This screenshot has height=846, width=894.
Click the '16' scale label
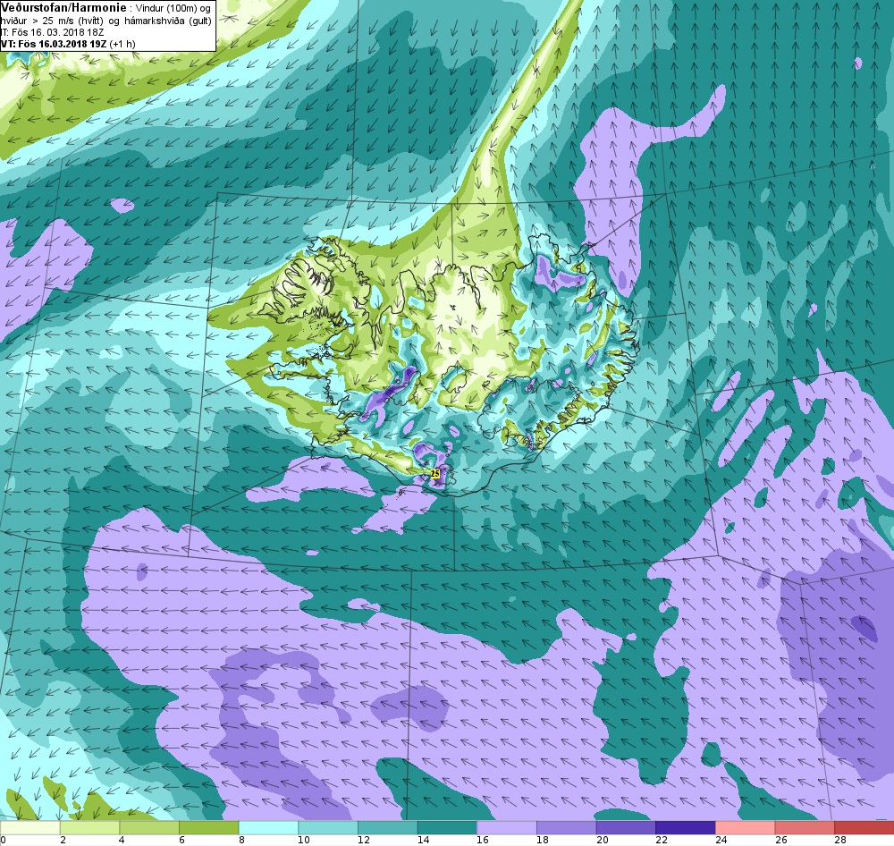483,840
